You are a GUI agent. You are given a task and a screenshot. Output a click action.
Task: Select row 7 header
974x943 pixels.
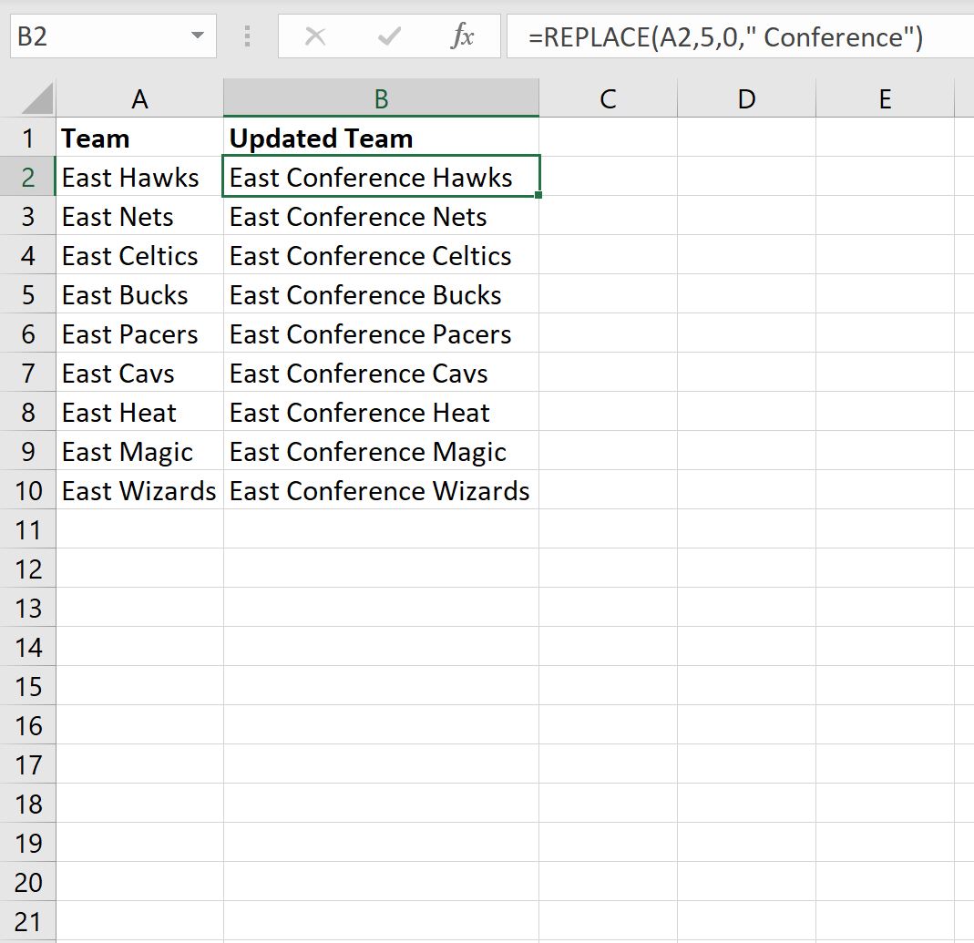click(x=28, y=373)
